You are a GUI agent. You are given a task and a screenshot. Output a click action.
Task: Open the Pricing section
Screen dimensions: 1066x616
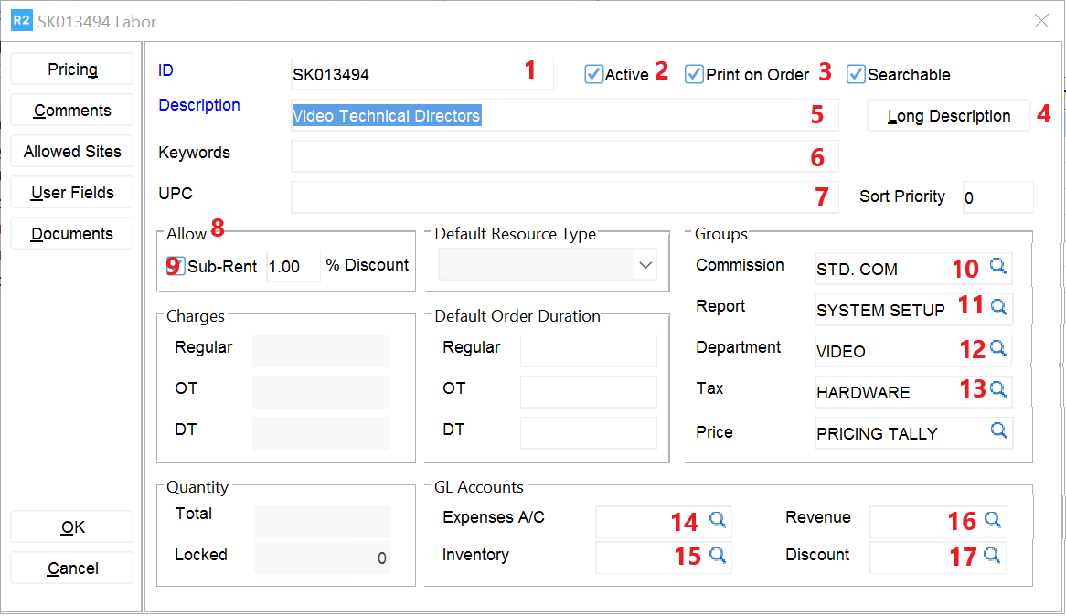point(72,69)
